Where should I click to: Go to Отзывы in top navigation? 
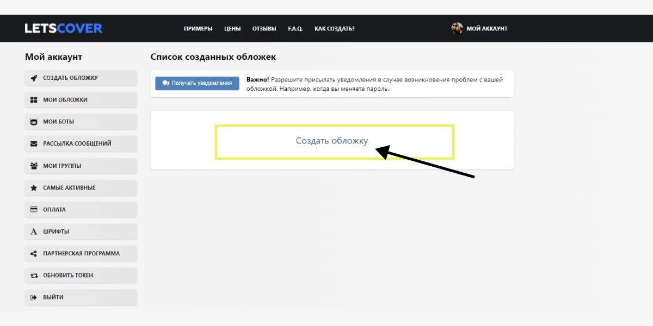(264, 29)
